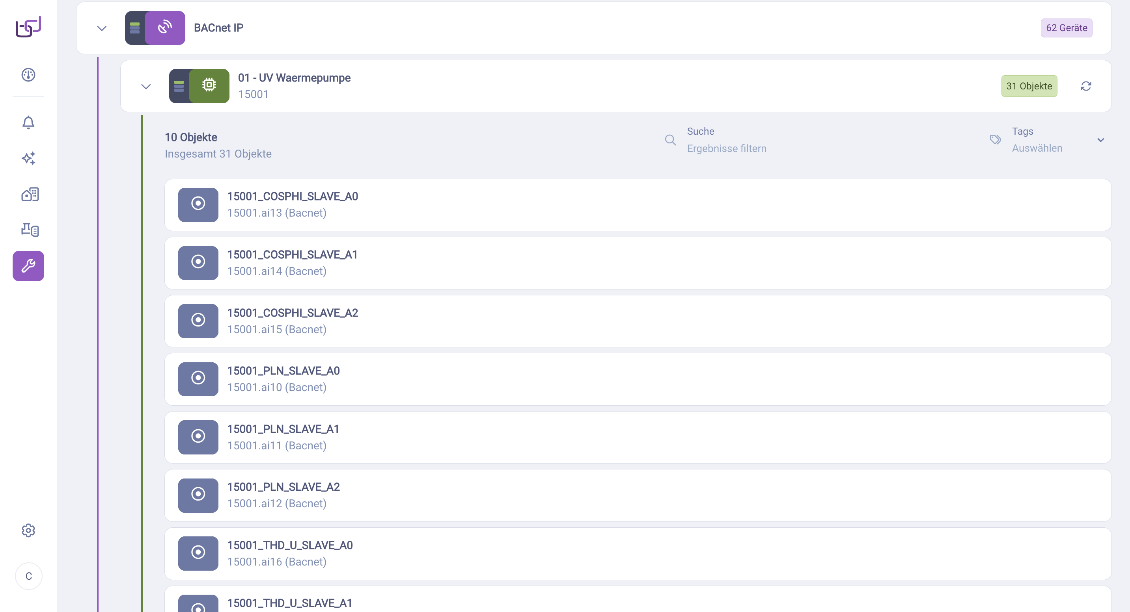Click the 62 Geräte badge

tap(1066, 28)
